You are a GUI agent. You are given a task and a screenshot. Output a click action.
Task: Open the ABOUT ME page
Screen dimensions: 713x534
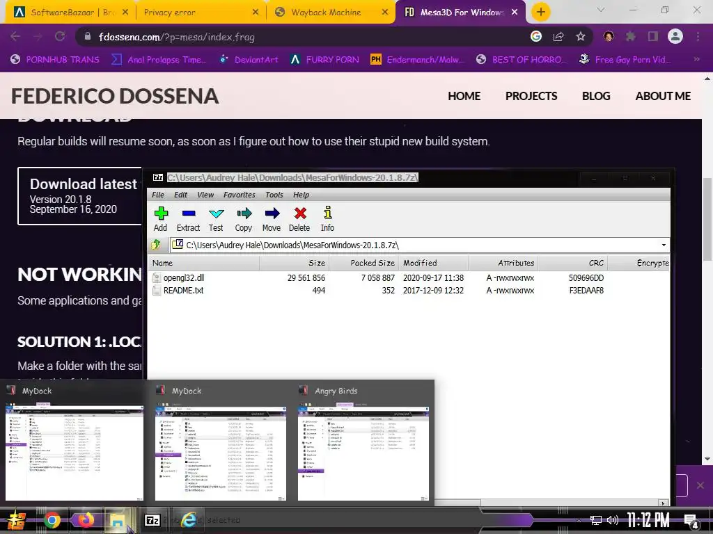(663, 96)
